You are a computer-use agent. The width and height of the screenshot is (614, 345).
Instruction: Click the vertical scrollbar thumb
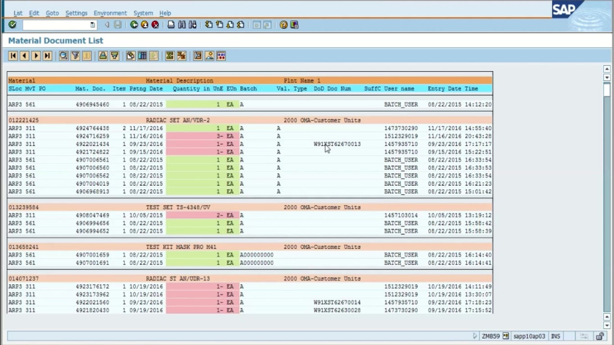click(607, 90)
